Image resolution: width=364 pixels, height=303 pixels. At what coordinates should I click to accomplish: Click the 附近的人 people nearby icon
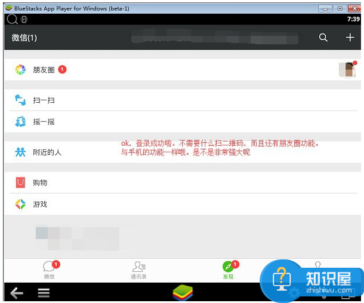pos(20,152)
